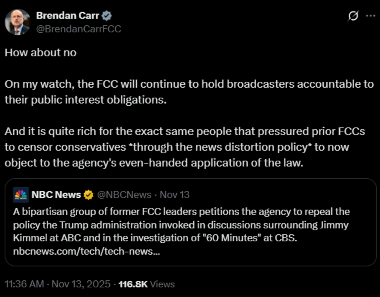Open the three-dot more options menu
This screenshot has width=380, height=297.
coord(370,16)
